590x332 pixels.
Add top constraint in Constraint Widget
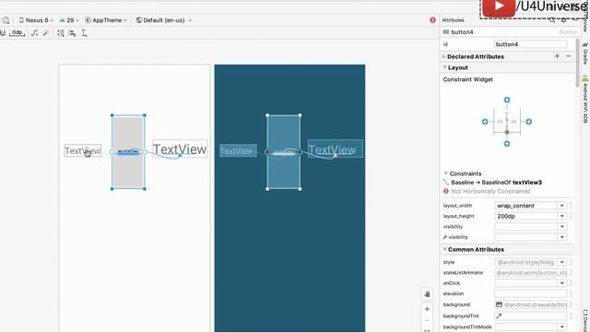(507, 100)
